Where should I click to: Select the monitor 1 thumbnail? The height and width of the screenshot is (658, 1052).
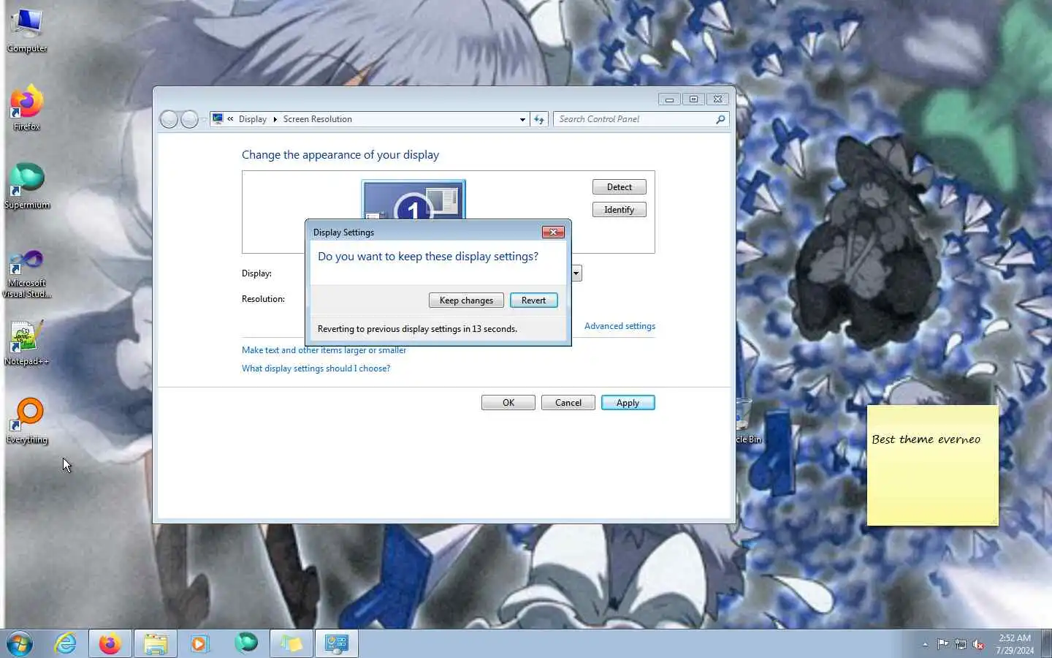(413, 200)
